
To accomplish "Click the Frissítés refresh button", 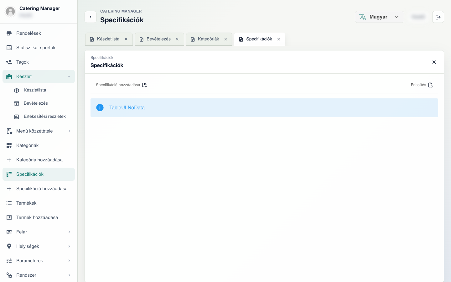I will 422,85.
